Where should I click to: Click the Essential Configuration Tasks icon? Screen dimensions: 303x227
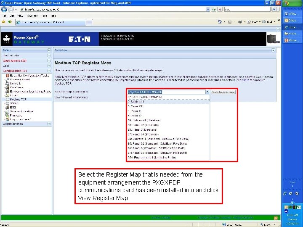(x=7, y=76)
